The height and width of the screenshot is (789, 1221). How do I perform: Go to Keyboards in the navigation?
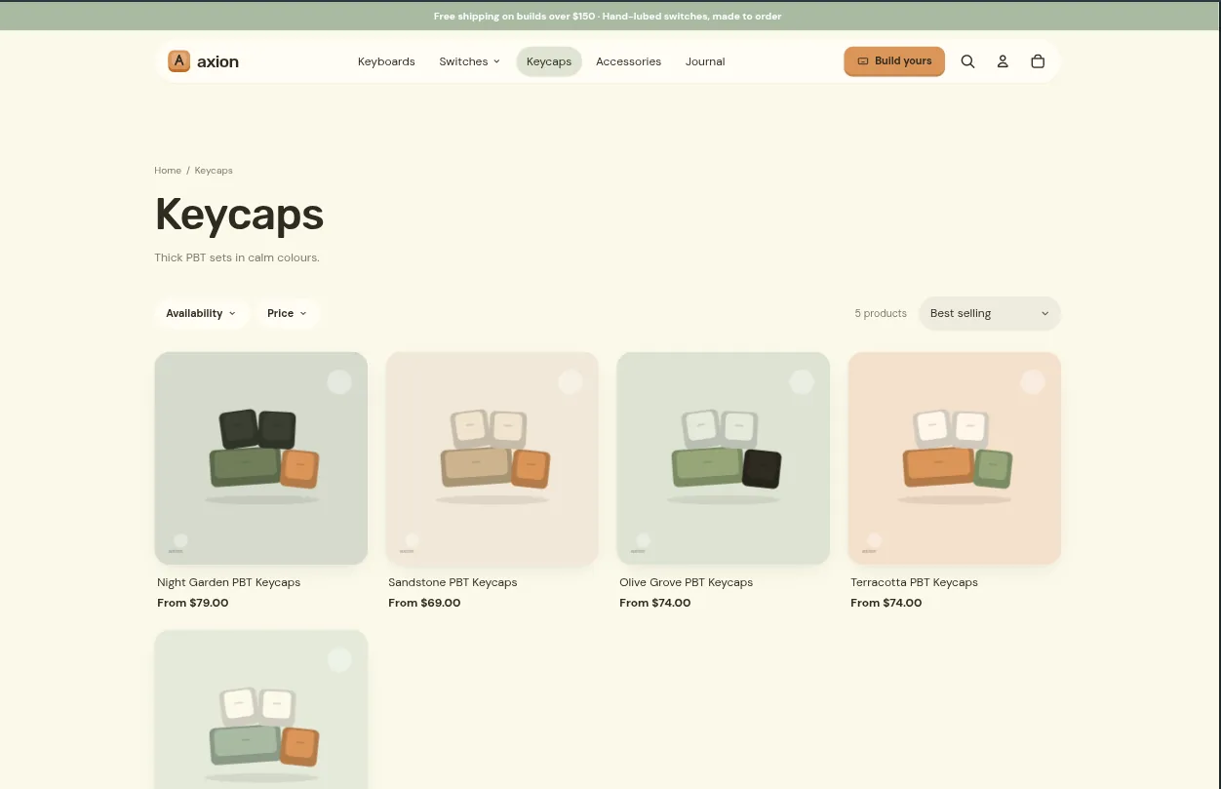pos(386,61)
